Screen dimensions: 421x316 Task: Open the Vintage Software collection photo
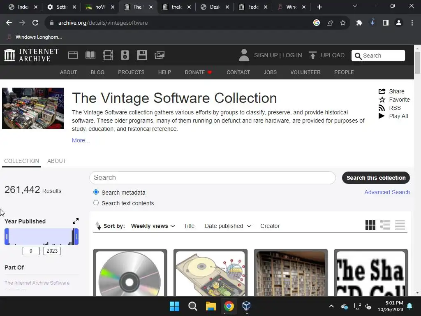(x=33, y=108)
